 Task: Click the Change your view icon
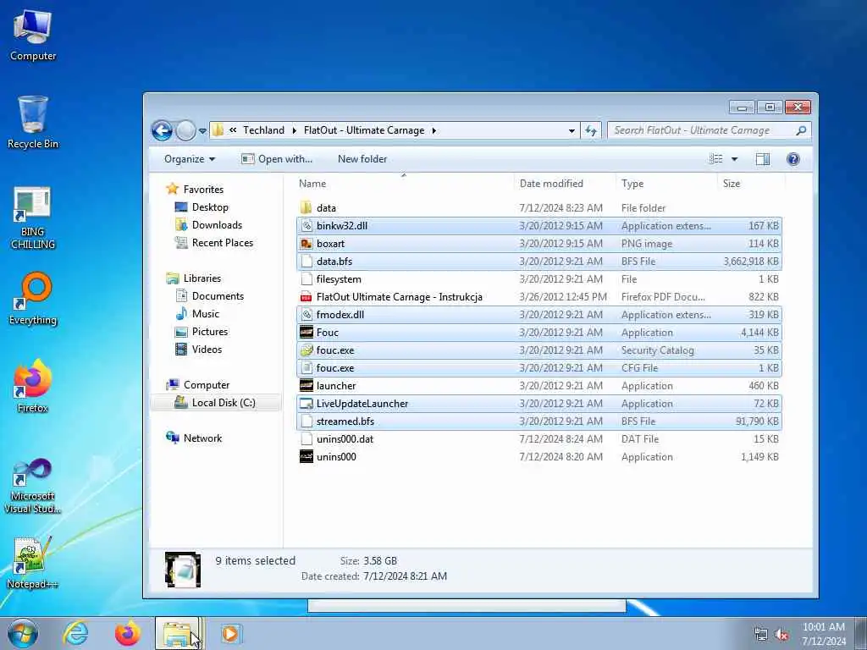point(715,159)
